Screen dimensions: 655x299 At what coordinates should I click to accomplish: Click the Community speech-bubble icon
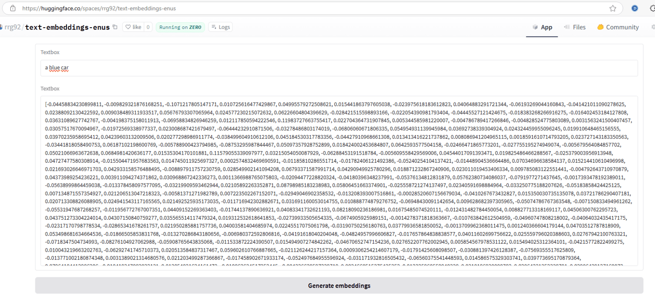point(601,27)
